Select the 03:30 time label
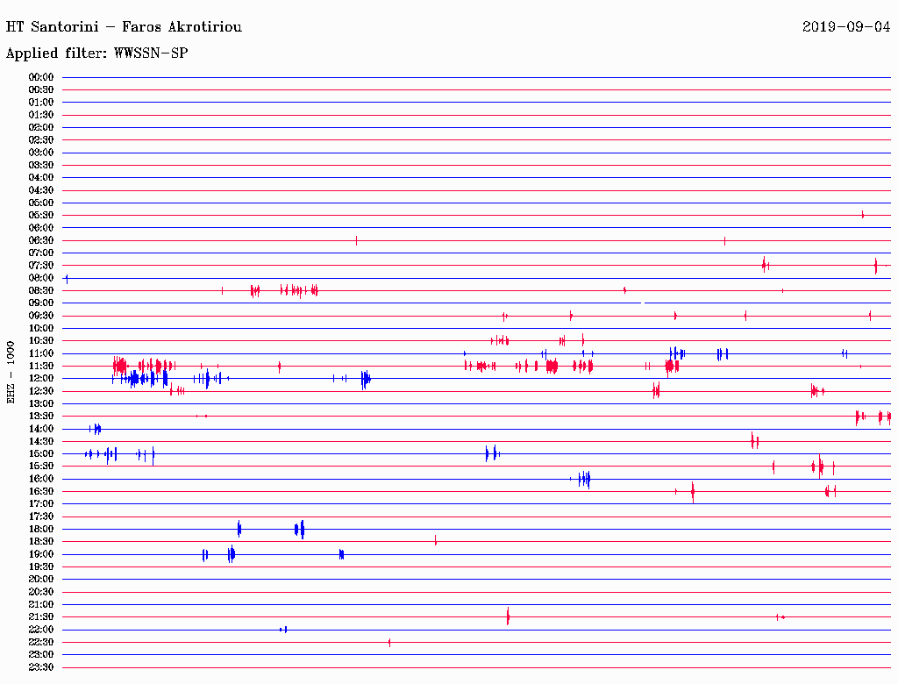This screenshot has width=898, height=684. [41, 165]
